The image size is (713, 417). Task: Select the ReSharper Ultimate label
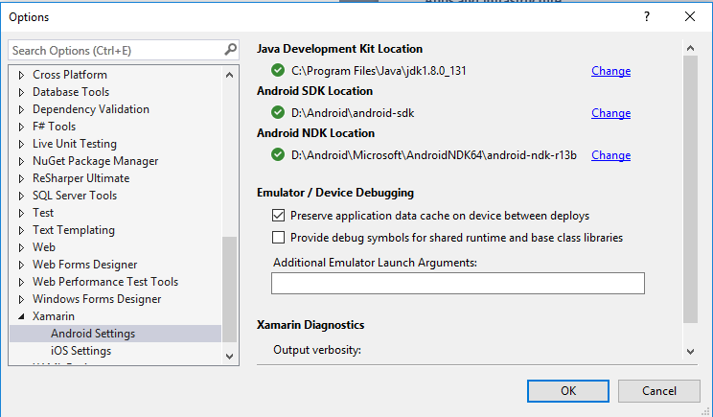(x=80, y=178)
